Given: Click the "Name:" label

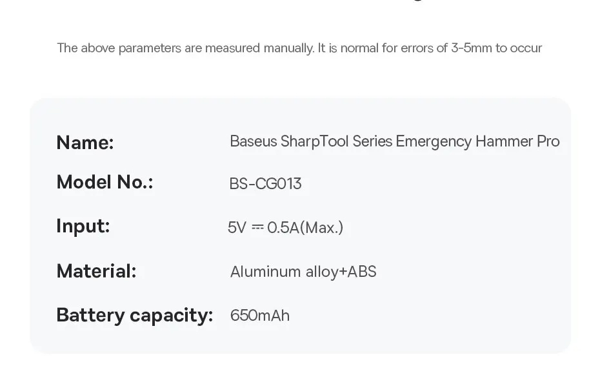Looking at the screenshot, I should (x=85, y=142).
